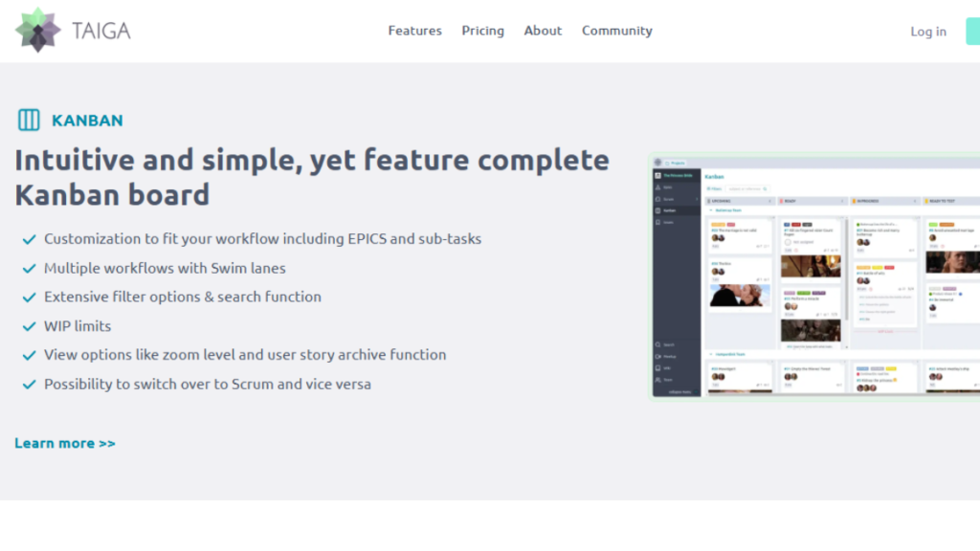Click the 'subject or reference' search field
Image resolution: width=980 pixels, height=551 pixels.
tap(746, 188)
